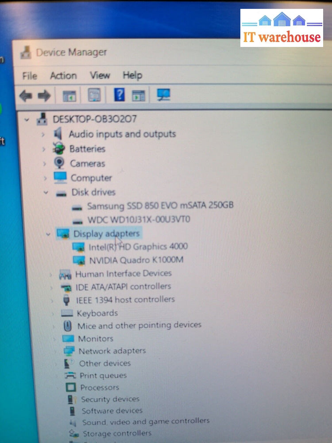
Task: Open the File menu
Action: coord(30,76)
